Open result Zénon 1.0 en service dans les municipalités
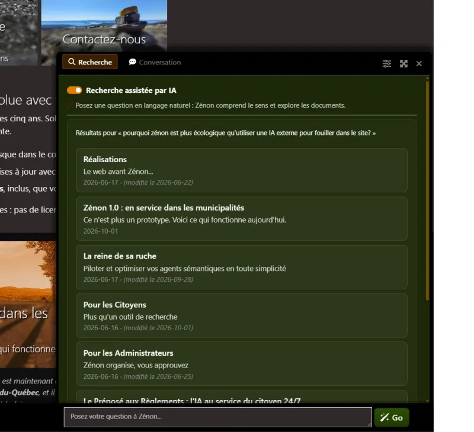This screenshot has width=474, height=432. (x=242, y=218)
